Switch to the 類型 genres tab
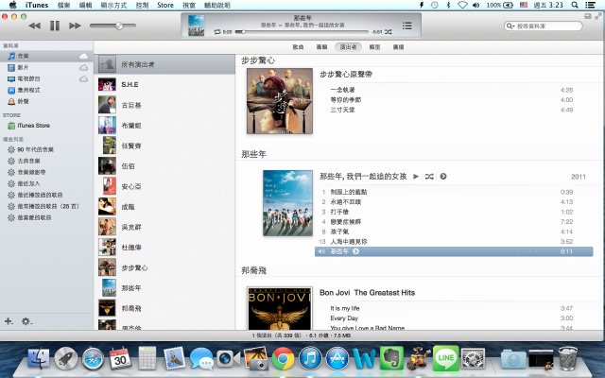Viewport: 605px width, 378px height. 374,47
